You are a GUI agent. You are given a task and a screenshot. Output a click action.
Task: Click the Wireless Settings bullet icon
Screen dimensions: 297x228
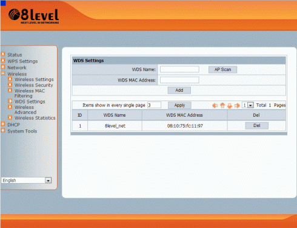pyautogui.click(x=10, y=79)
